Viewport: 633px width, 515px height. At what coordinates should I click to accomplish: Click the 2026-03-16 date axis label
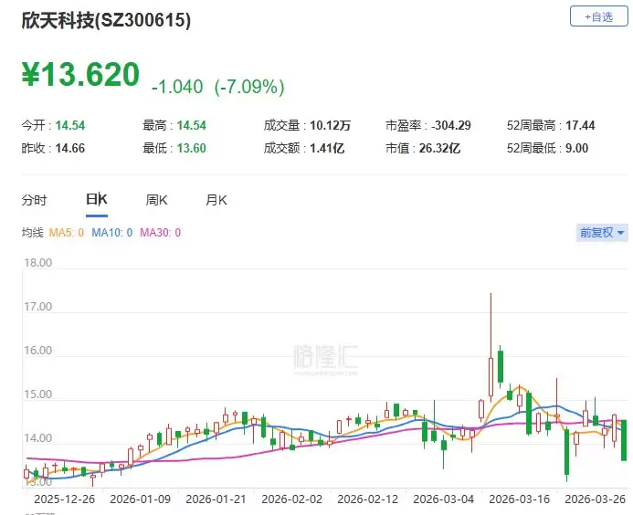pos(521,499)
